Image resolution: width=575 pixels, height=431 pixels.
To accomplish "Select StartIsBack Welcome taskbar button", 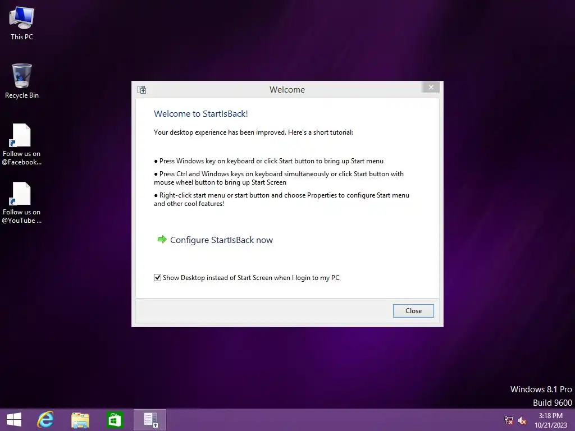I will pos(150,420).
